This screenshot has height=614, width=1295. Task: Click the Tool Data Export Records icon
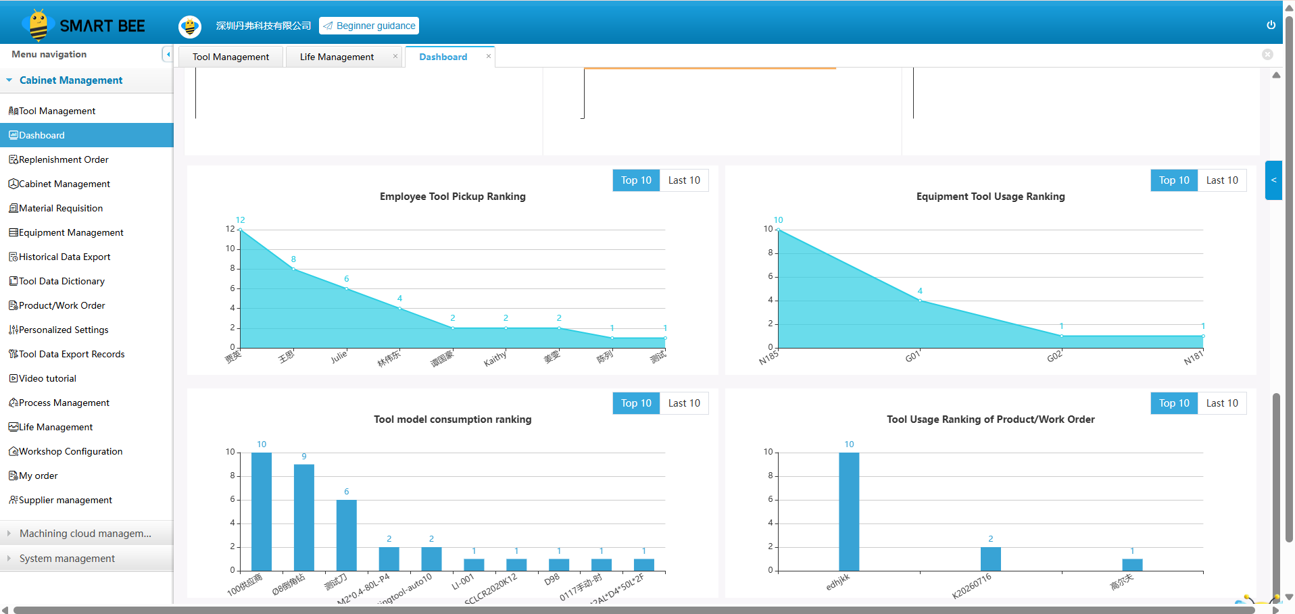click(x=14, y=354)
